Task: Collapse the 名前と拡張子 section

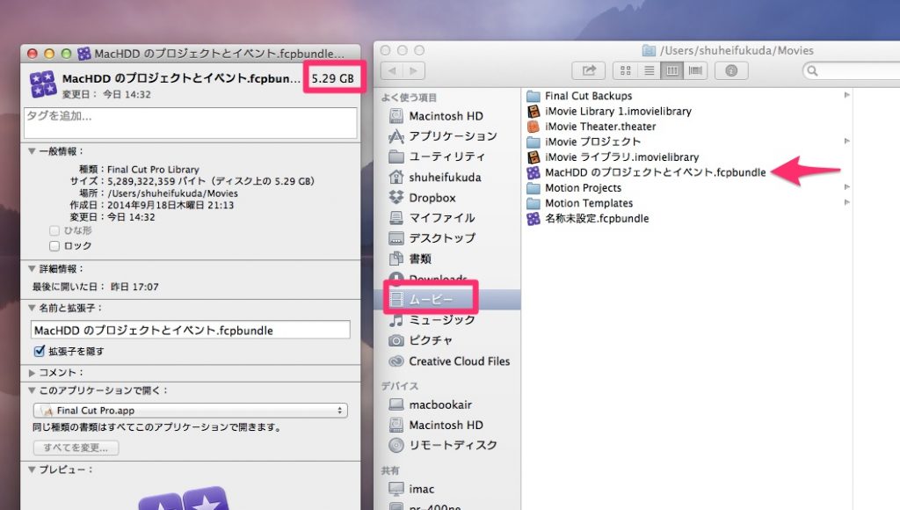Action: pyautogui.click(x=32, y=308)
